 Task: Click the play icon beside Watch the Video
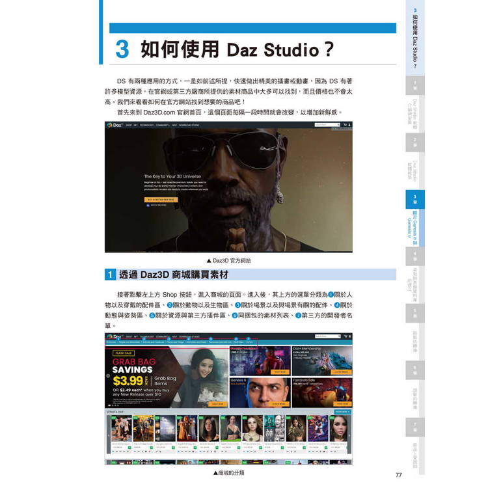click(148, 205)
